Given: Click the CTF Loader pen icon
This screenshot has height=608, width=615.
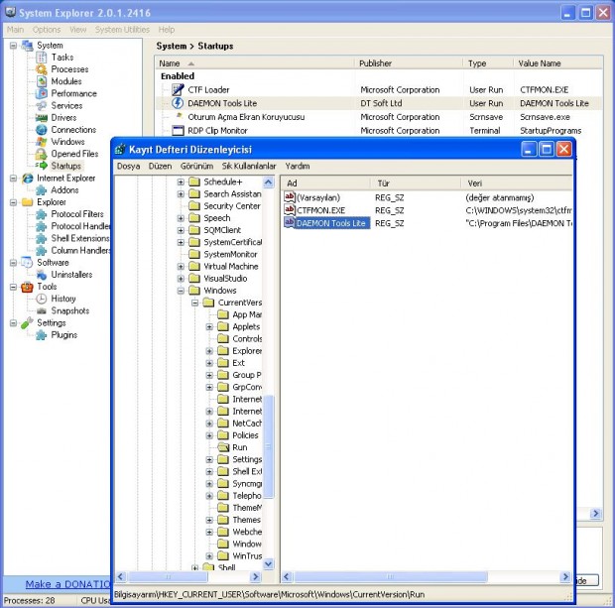Looking at the screenshot, I should click(x=178, y=90).
